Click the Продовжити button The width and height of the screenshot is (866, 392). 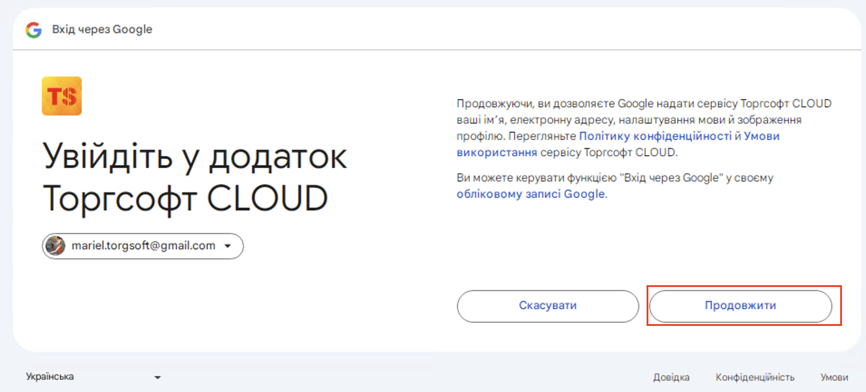point(740,306)
